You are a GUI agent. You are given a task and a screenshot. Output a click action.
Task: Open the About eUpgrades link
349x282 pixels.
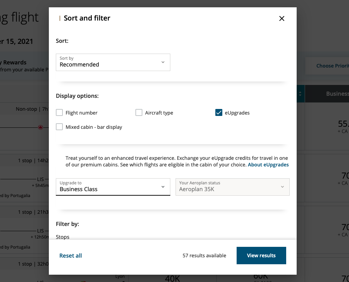click(268, 165)
